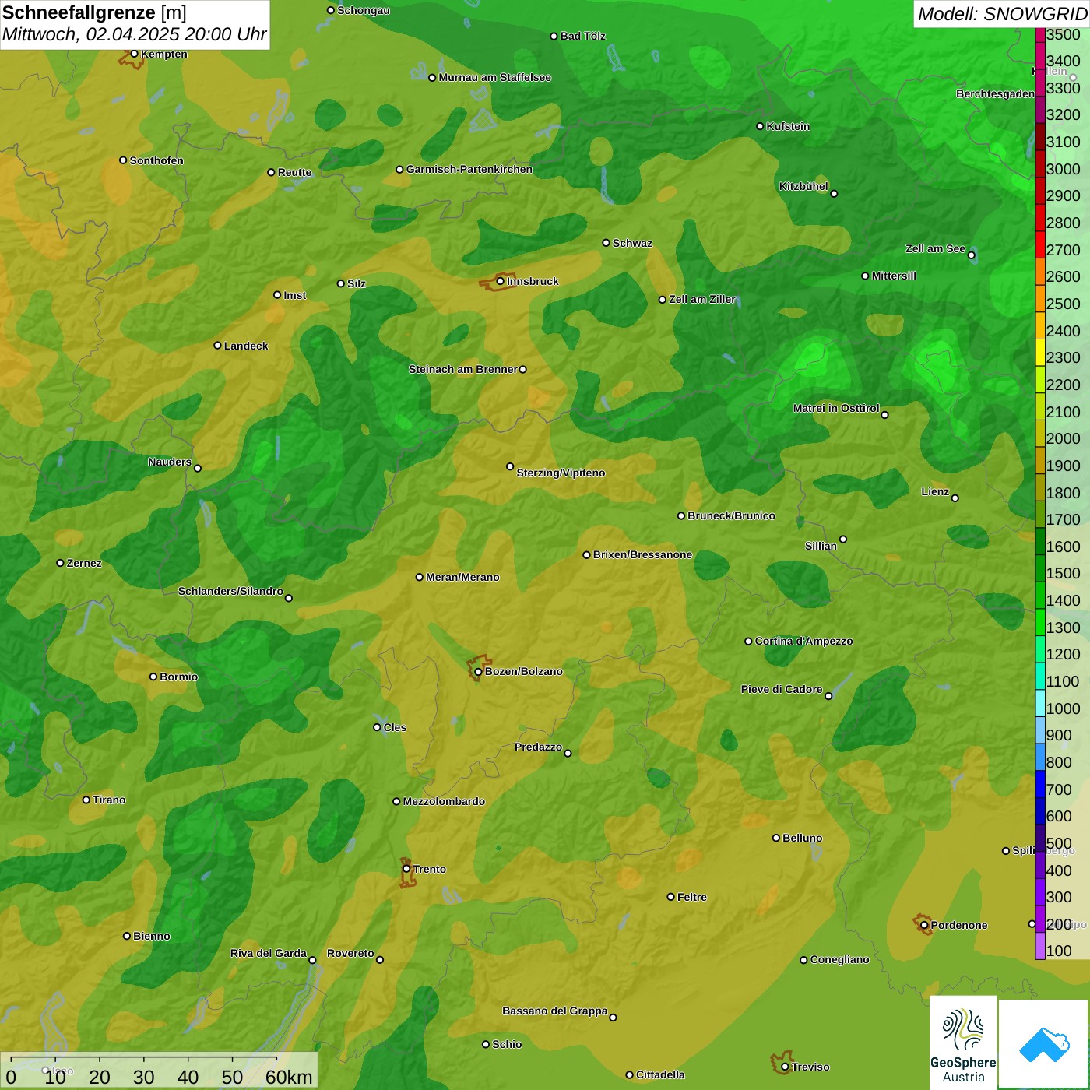Click the 'Schio' label
1090x1090 pixels.
pos(507,1044)
